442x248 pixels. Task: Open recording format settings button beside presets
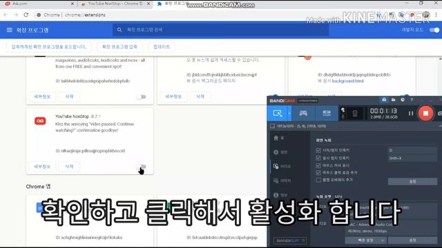pyautogui.click(x=413, y=240)
